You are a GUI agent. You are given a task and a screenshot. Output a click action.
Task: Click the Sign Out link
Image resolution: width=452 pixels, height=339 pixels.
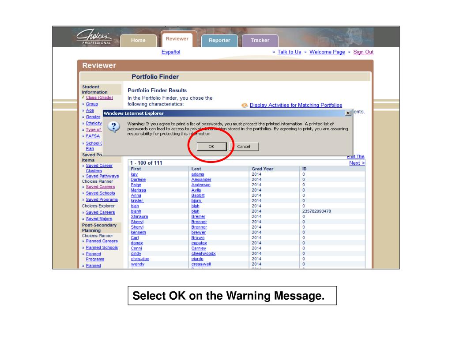click(x=363, y=52)
